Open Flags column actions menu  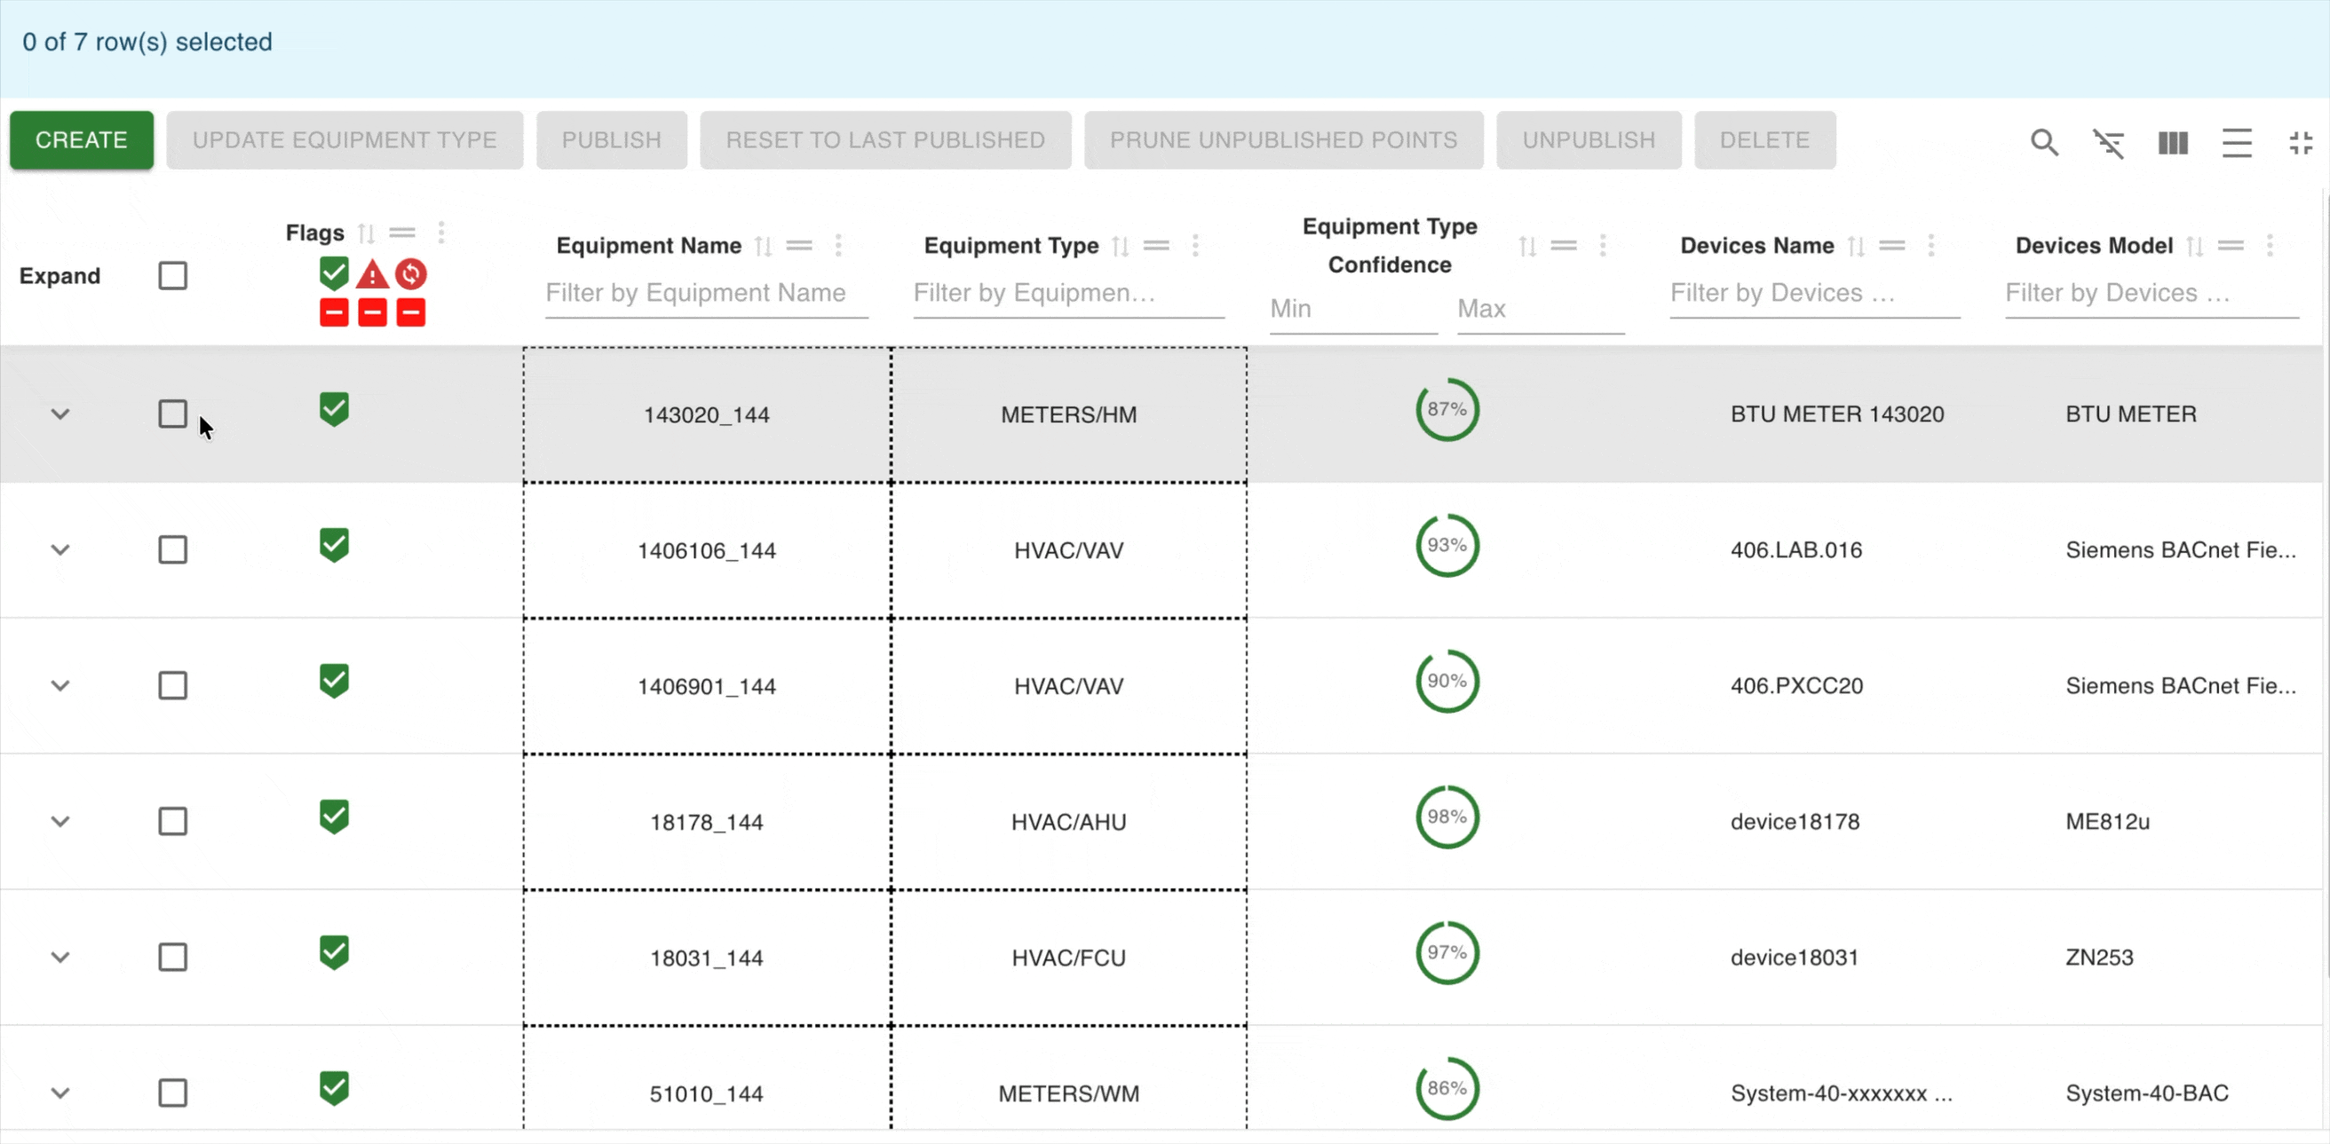click(441, 233)
